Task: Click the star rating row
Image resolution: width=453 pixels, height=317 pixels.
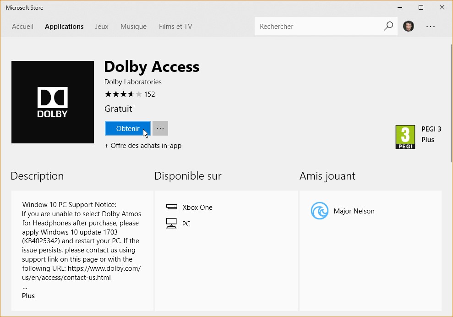Action: coord(124,94)
